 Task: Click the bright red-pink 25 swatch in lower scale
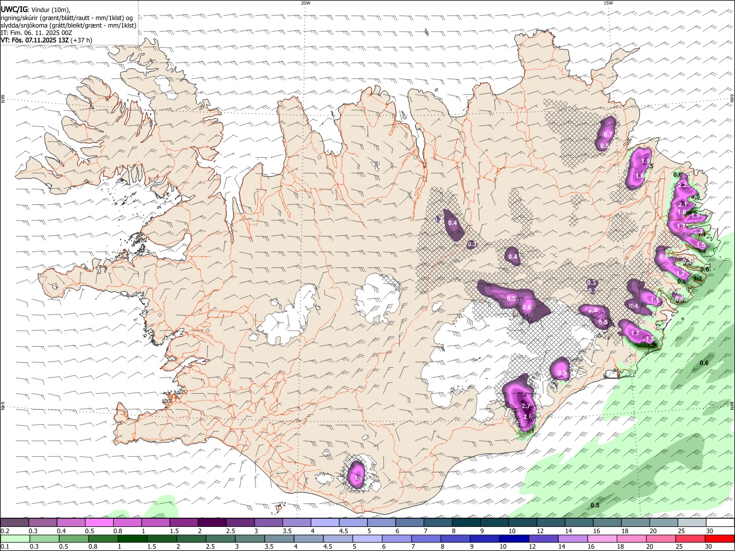coord(690,539)
